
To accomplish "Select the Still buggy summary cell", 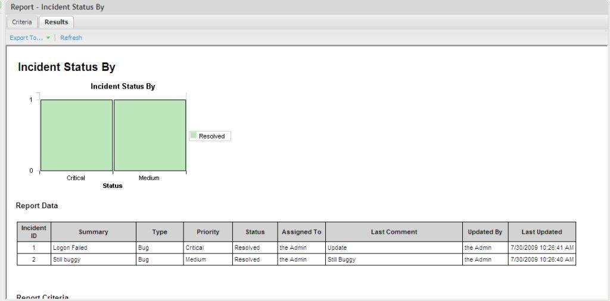I will tap(67, 259).
